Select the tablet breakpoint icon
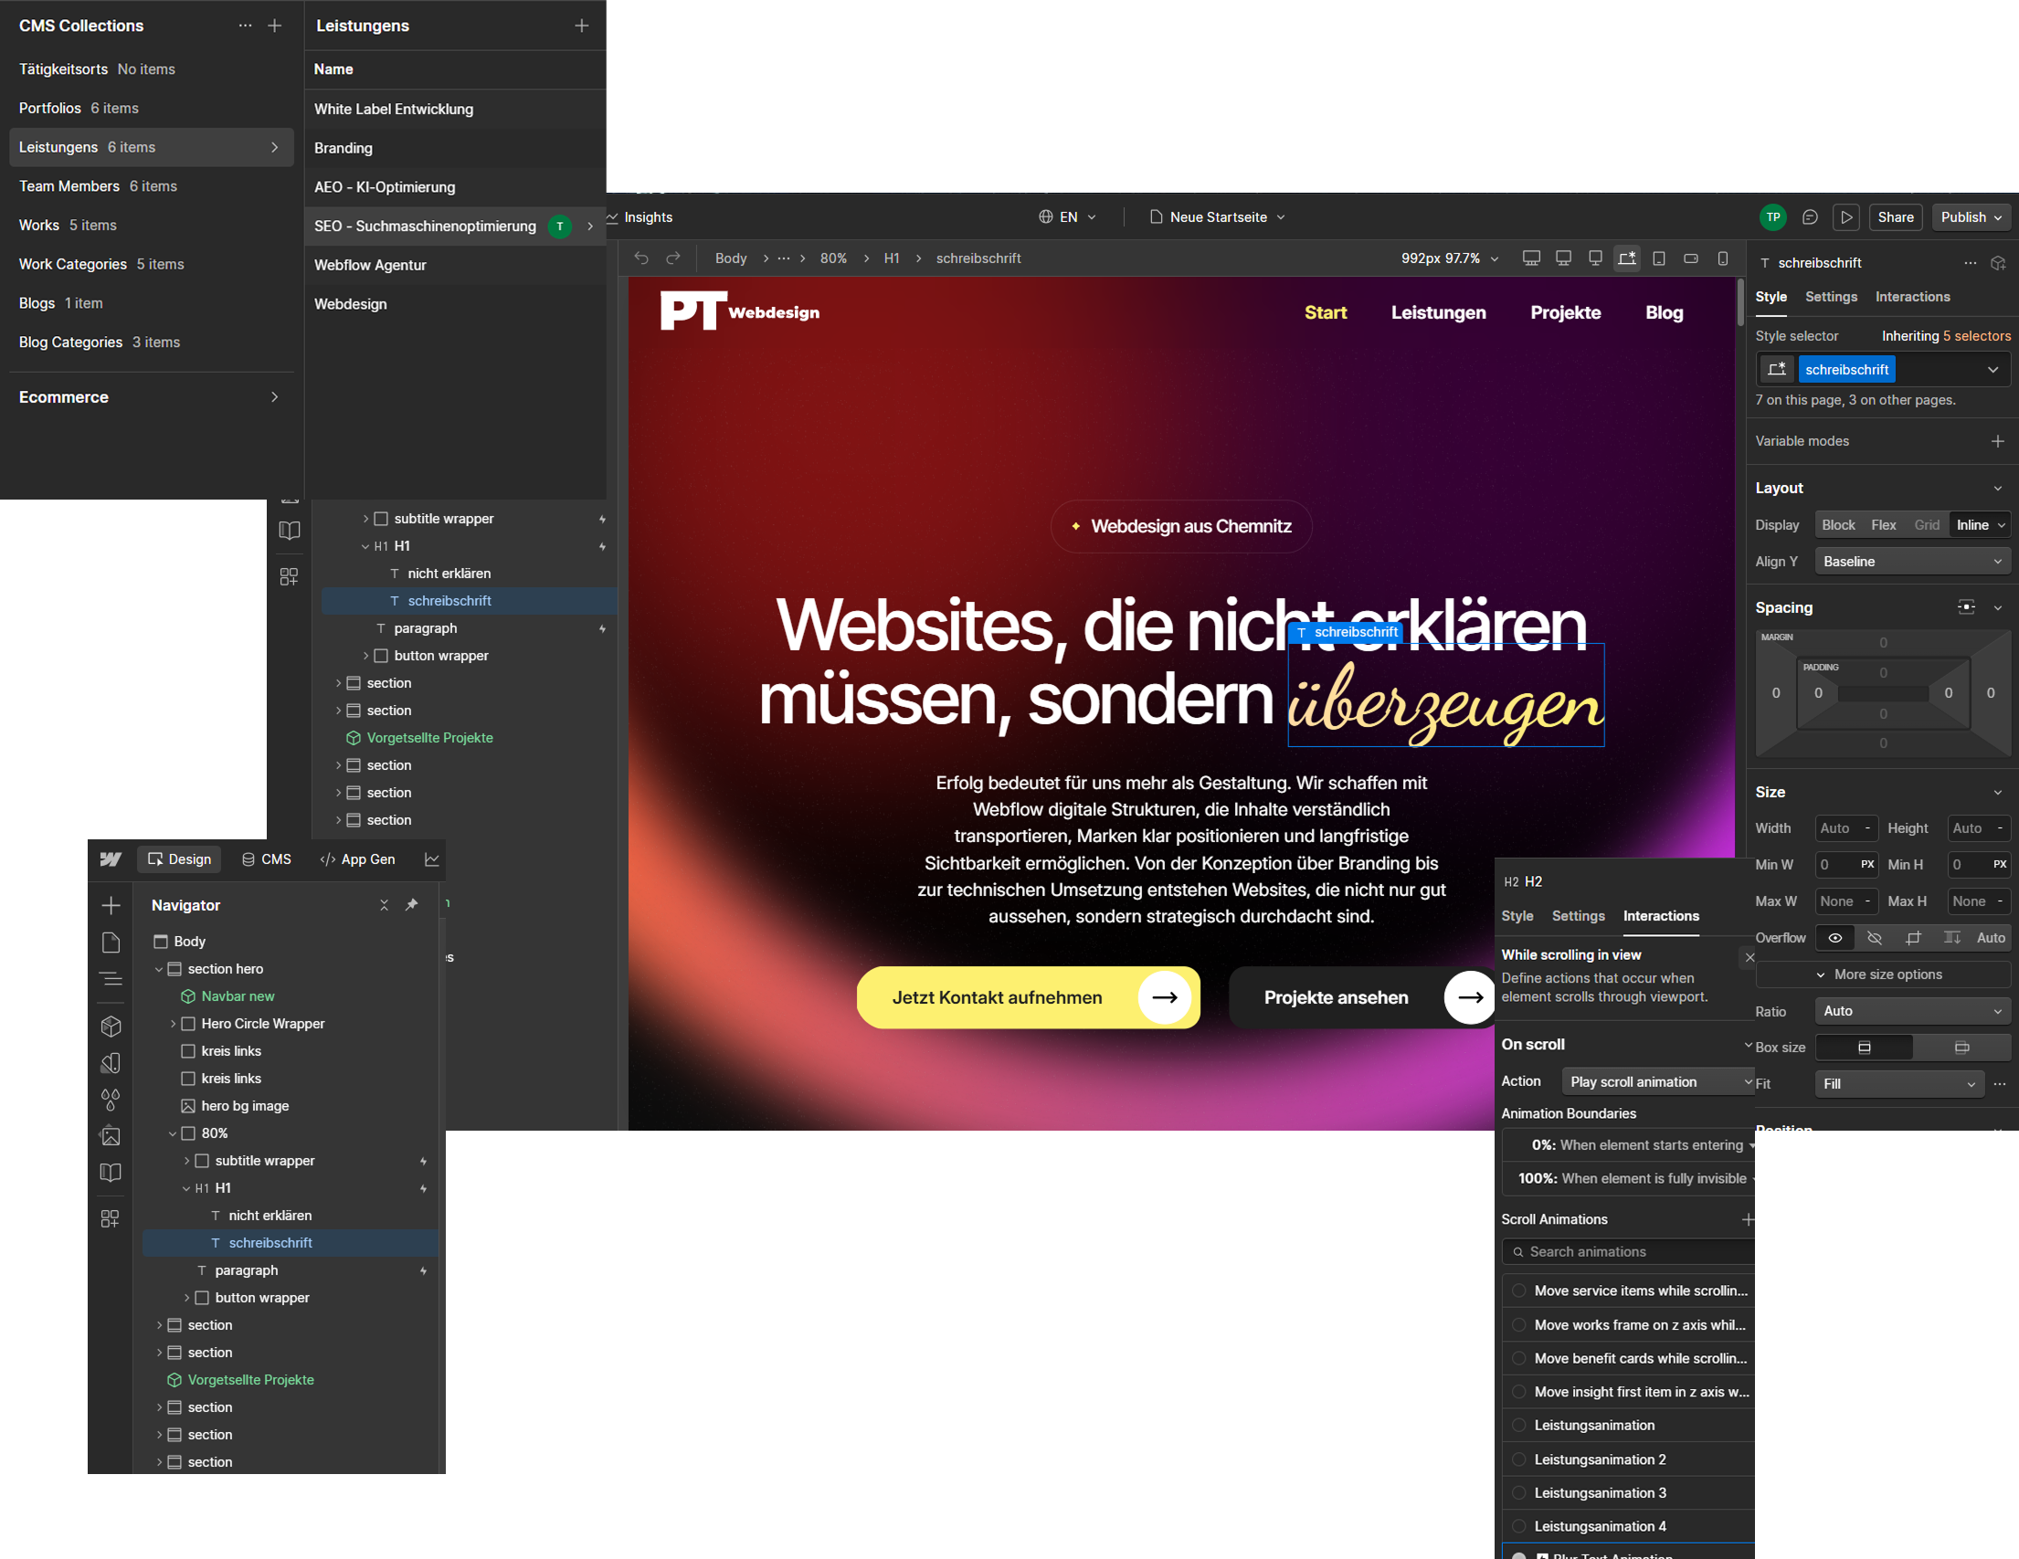Image resolution: width=2019 pixels, height=1559 pixels. pos(1658,258)
